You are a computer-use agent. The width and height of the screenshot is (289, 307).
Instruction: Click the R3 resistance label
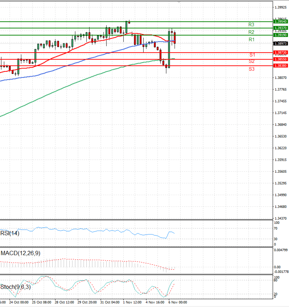click(251, 25)
